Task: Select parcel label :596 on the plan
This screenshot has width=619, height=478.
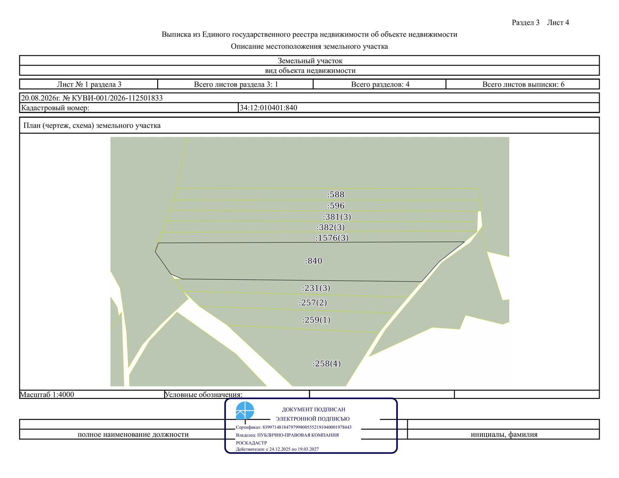Action: (336, 206)
